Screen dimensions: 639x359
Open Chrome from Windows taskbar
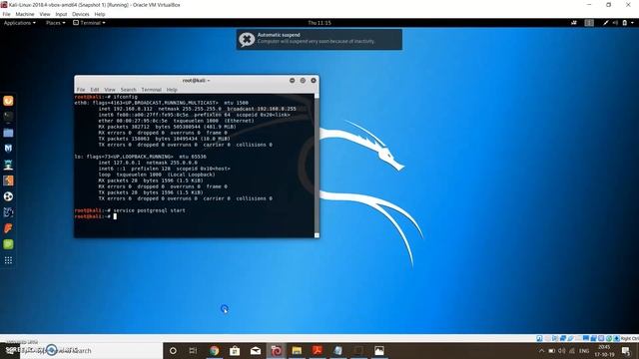tap(214, 350)
